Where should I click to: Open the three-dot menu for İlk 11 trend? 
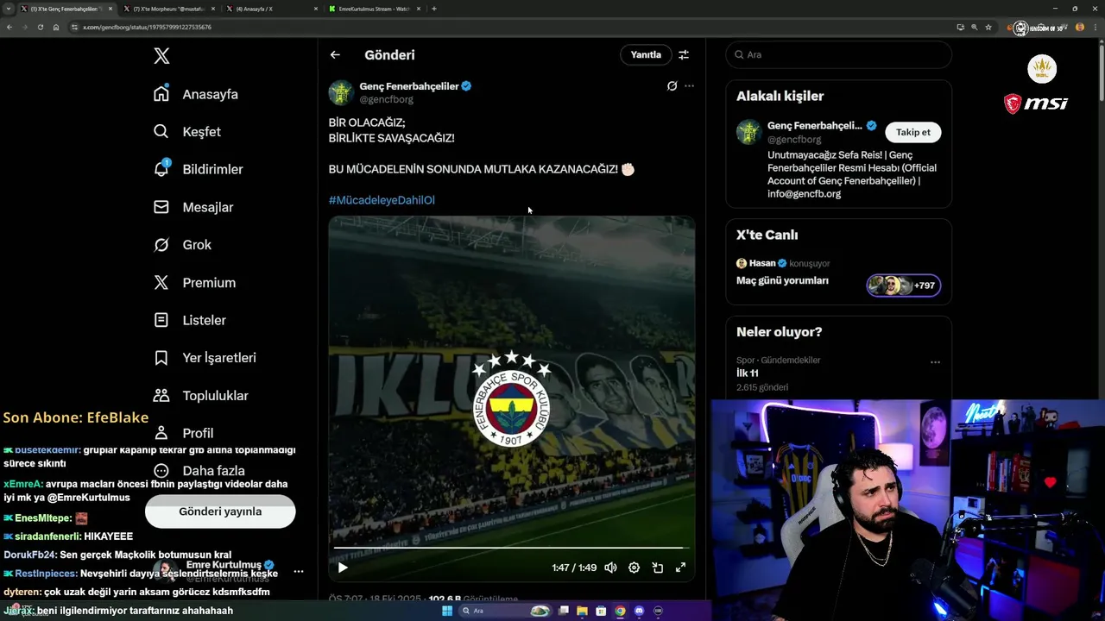click(x=935, y=362)
